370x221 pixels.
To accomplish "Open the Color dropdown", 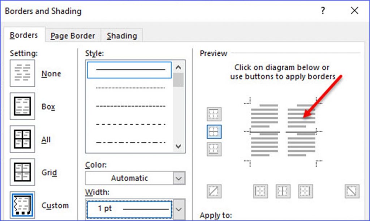I will click(178, 178).
